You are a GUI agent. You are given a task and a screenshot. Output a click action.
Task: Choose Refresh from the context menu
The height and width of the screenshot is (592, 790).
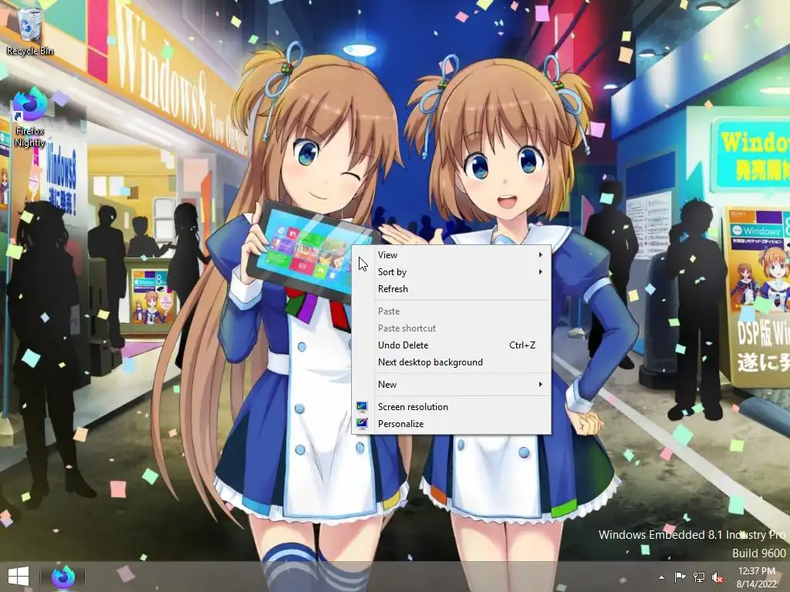tap(451, 289)
